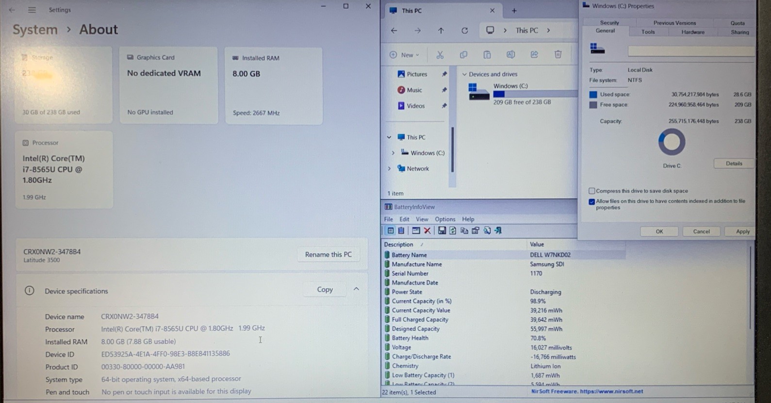The height and width of the screenshot is (403, 771).
Task: Collapse the Devices and drives group
Action: pyautogui.click(x=464, y=74)
